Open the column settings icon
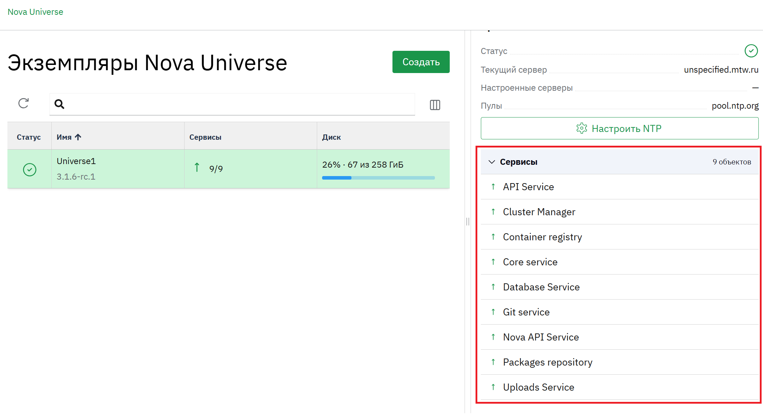The height and width of the screenshot is (416, 763). [x=435, y=105]
